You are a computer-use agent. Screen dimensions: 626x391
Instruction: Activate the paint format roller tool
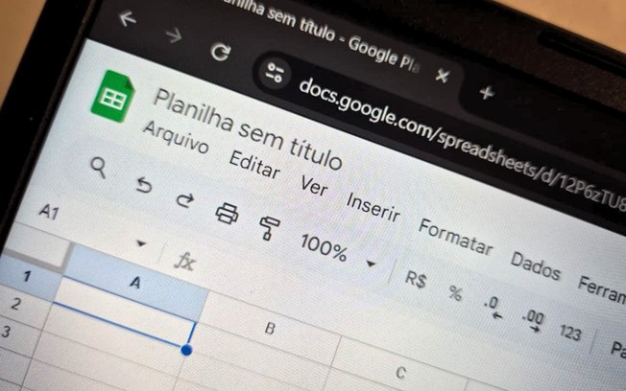tap(269, 227)
